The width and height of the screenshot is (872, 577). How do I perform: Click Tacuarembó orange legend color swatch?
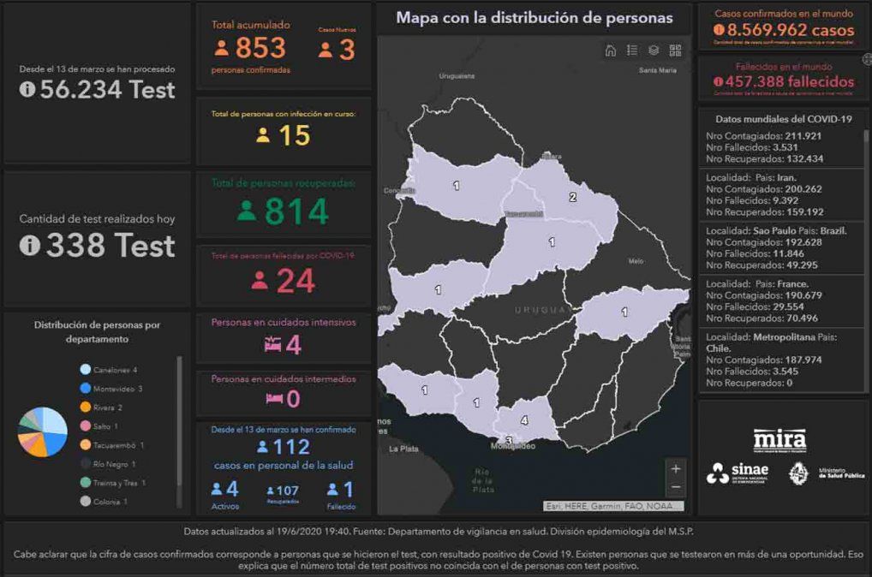[x=86, y=445]
